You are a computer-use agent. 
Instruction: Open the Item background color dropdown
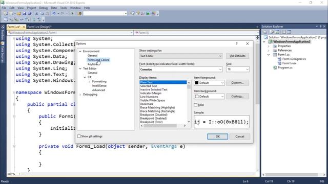(x=209, y=97)
